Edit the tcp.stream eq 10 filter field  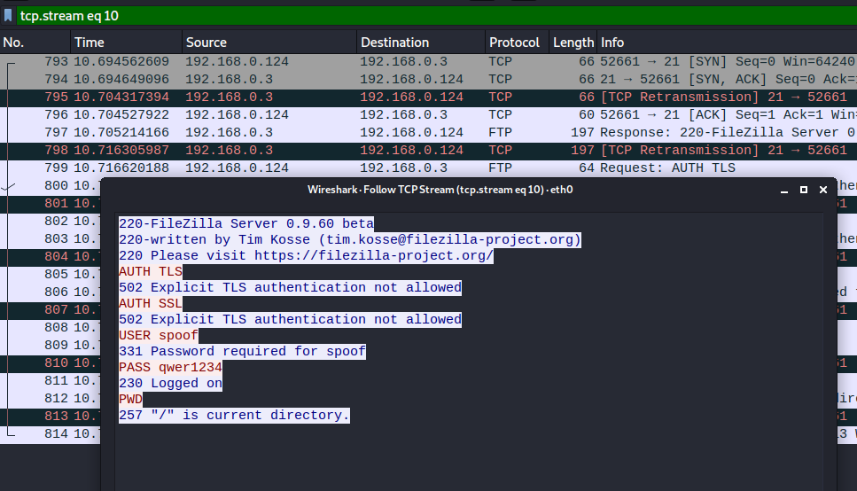coord(437,15)
